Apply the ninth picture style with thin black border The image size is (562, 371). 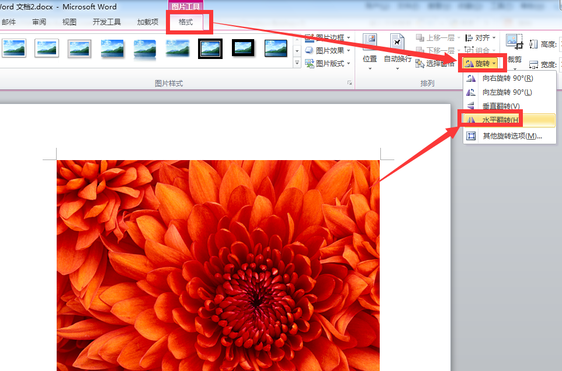coord(276,48)
